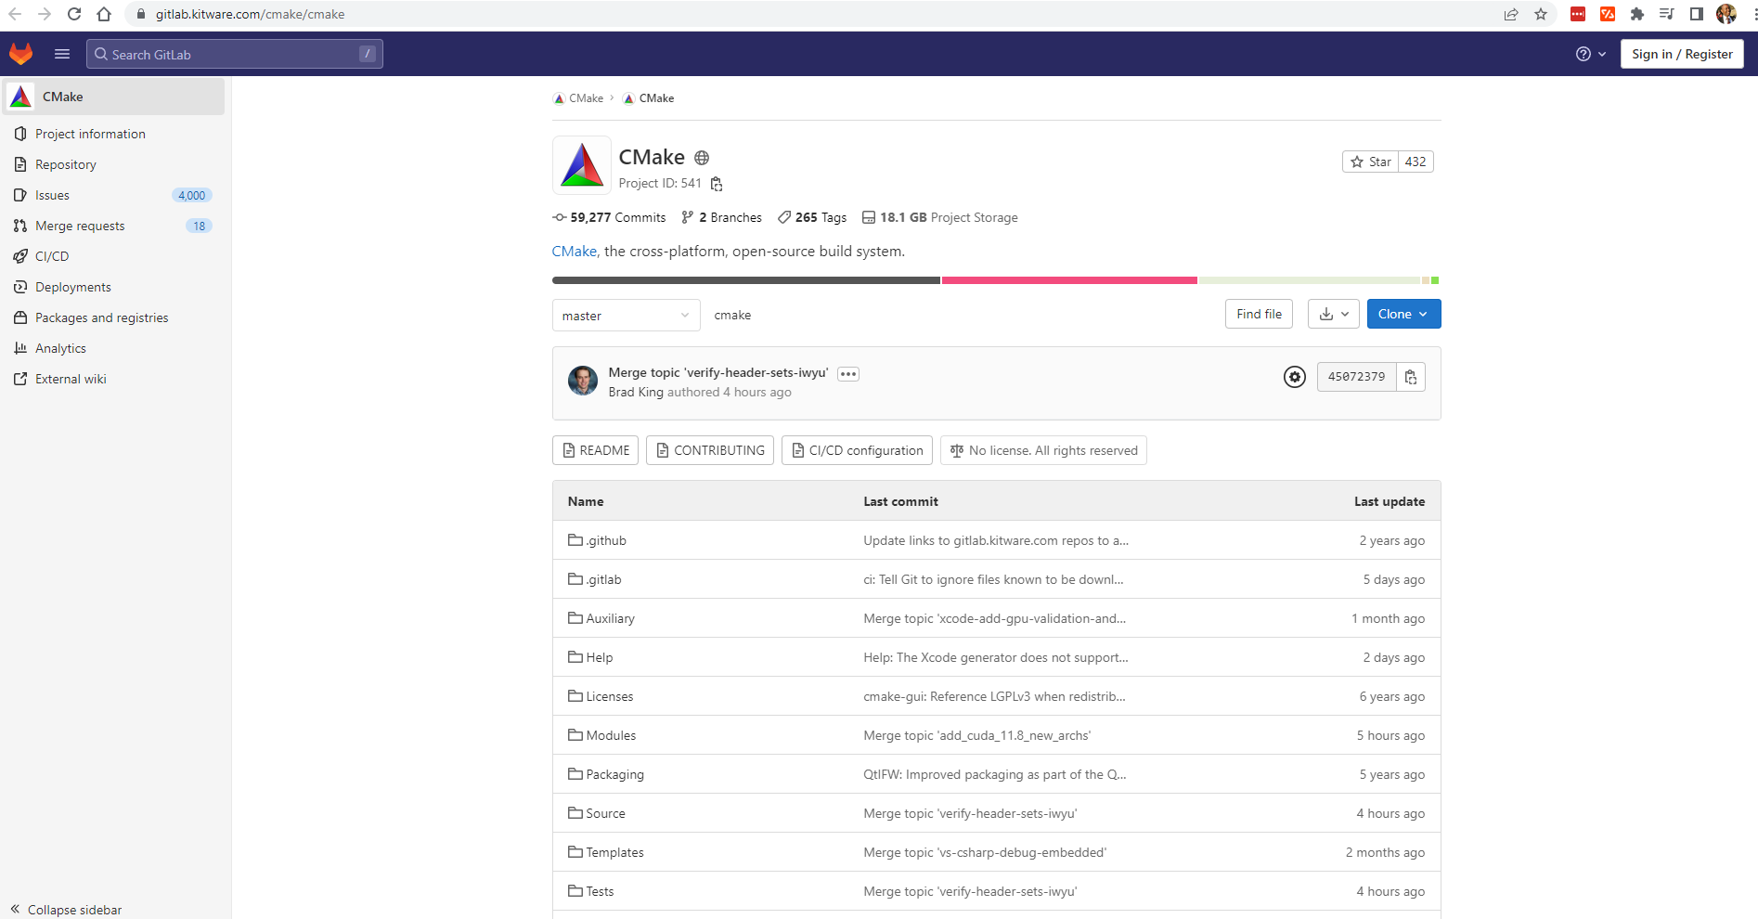Click the Find file button
This screenshot has height=919, width=1758.
point(1259,315)
